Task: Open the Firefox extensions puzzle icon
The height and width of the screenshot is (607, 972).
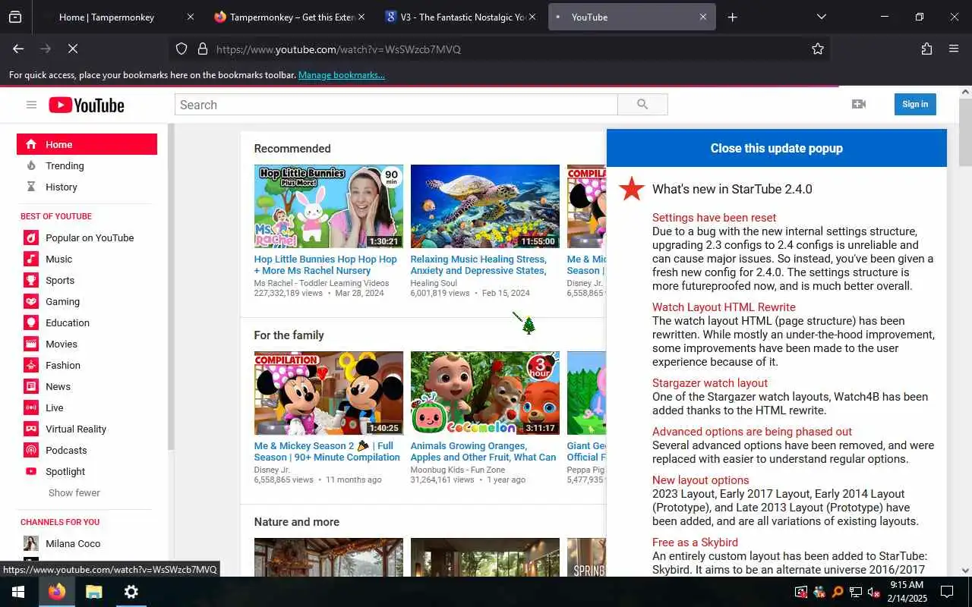Action: tap(926, 49)
